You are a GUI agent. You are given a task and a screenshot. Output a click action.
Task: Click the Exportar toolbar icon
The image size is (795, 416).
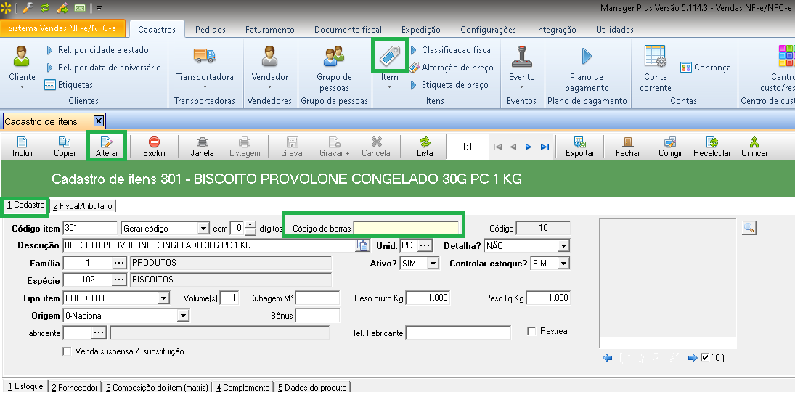point(579,142)
